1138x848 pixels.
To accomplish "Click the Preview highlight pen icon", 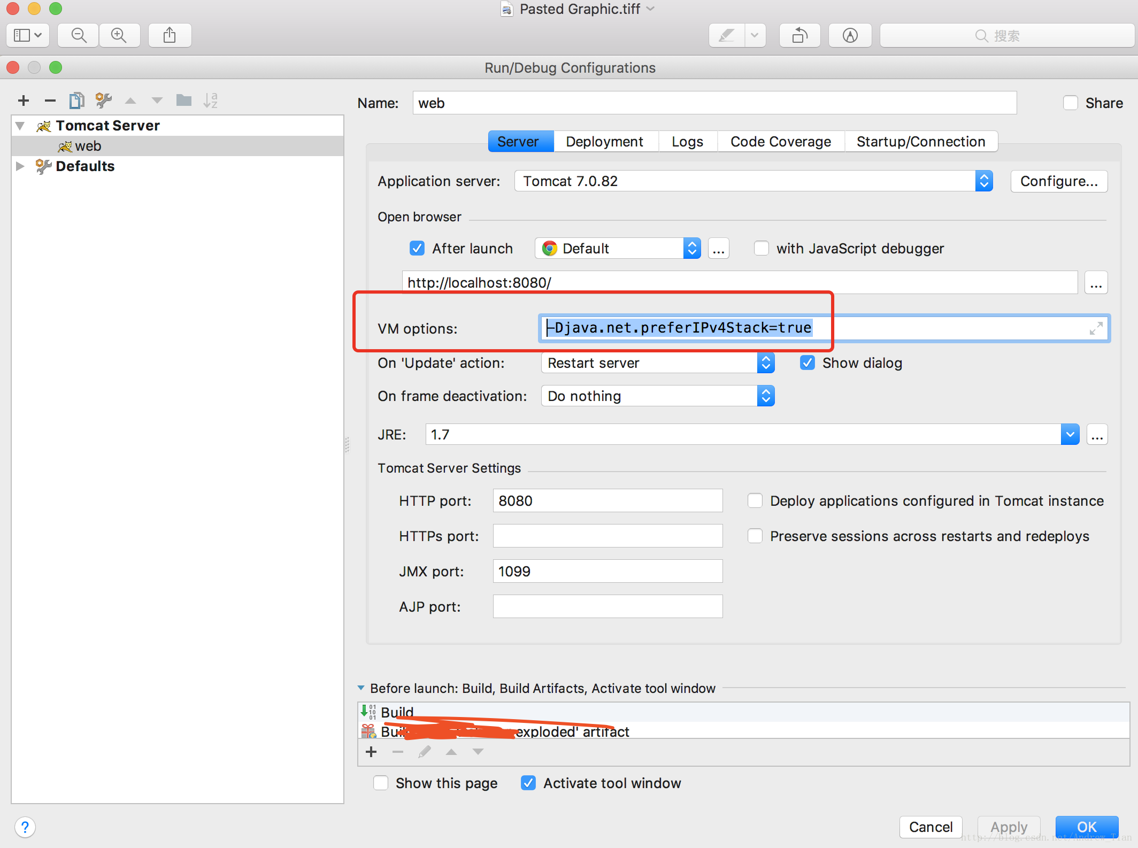I will click(x=726, y=35).
